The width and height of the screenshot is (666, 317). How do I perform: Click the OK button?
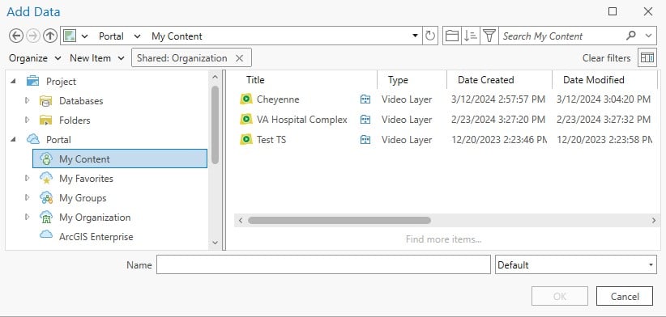pyautogui.click(x=559, y=296)
